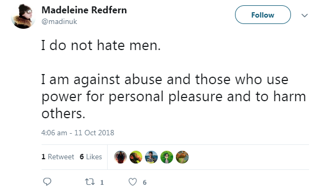
Task: Open third liker's avatar of man outdoors
Action: (151, 157)
